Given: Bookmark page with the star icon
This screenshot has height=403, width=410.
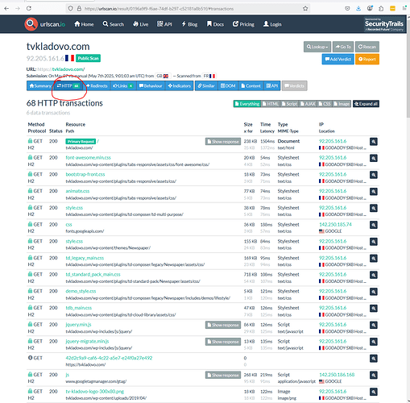Looking at the screenshot, I should click(305, 9).
